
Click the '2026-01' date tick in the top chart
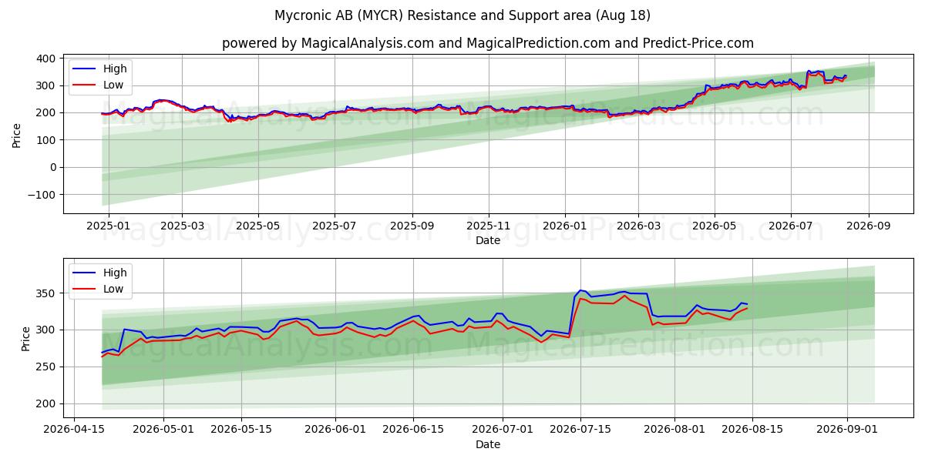click(564, 226)
